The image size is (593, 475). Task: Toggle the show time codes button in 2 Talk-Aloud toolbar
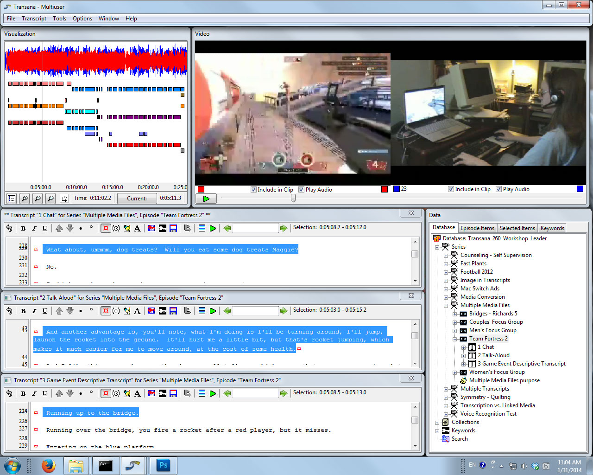coord(106,311)
